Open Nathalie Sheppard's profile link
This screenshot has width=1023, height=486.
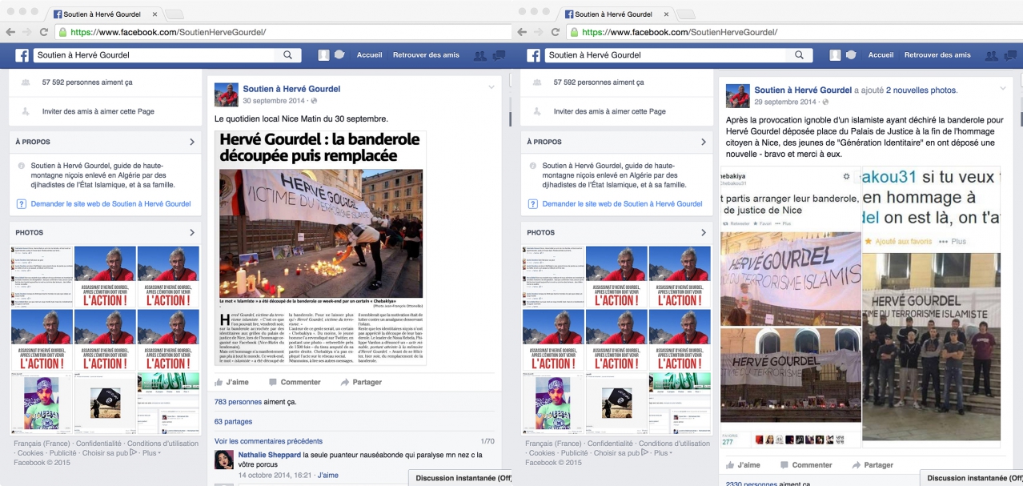[x=269, y=455]
